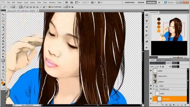
Task: Select the Clone Stamp tool
Action: (x=3, y=41)
